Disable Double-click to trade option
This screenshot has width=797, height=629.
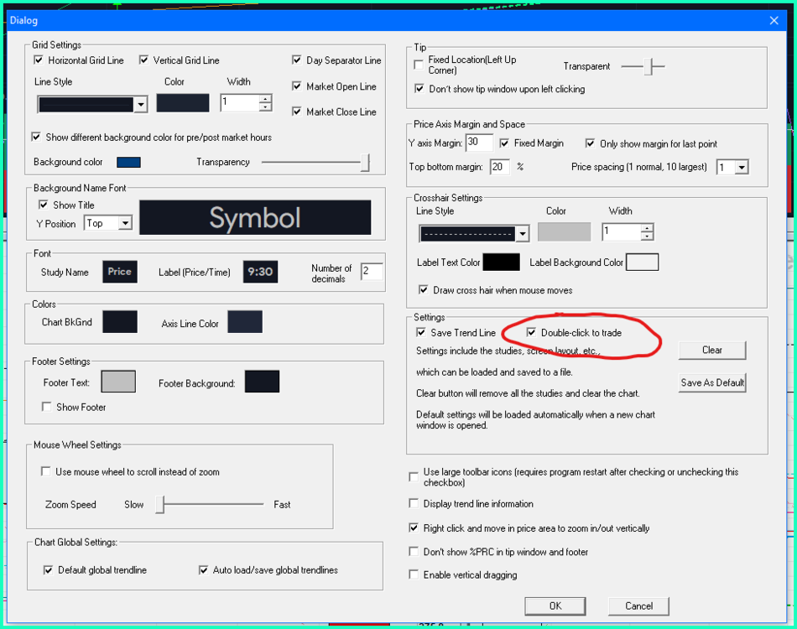pos(531,333)
